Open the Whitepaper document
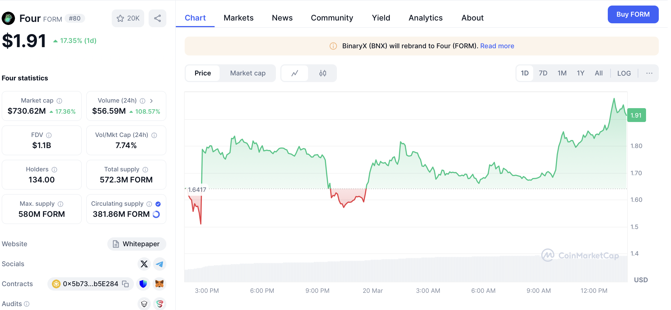Viewport: 671px width, 310px height. tap(136, 244)
